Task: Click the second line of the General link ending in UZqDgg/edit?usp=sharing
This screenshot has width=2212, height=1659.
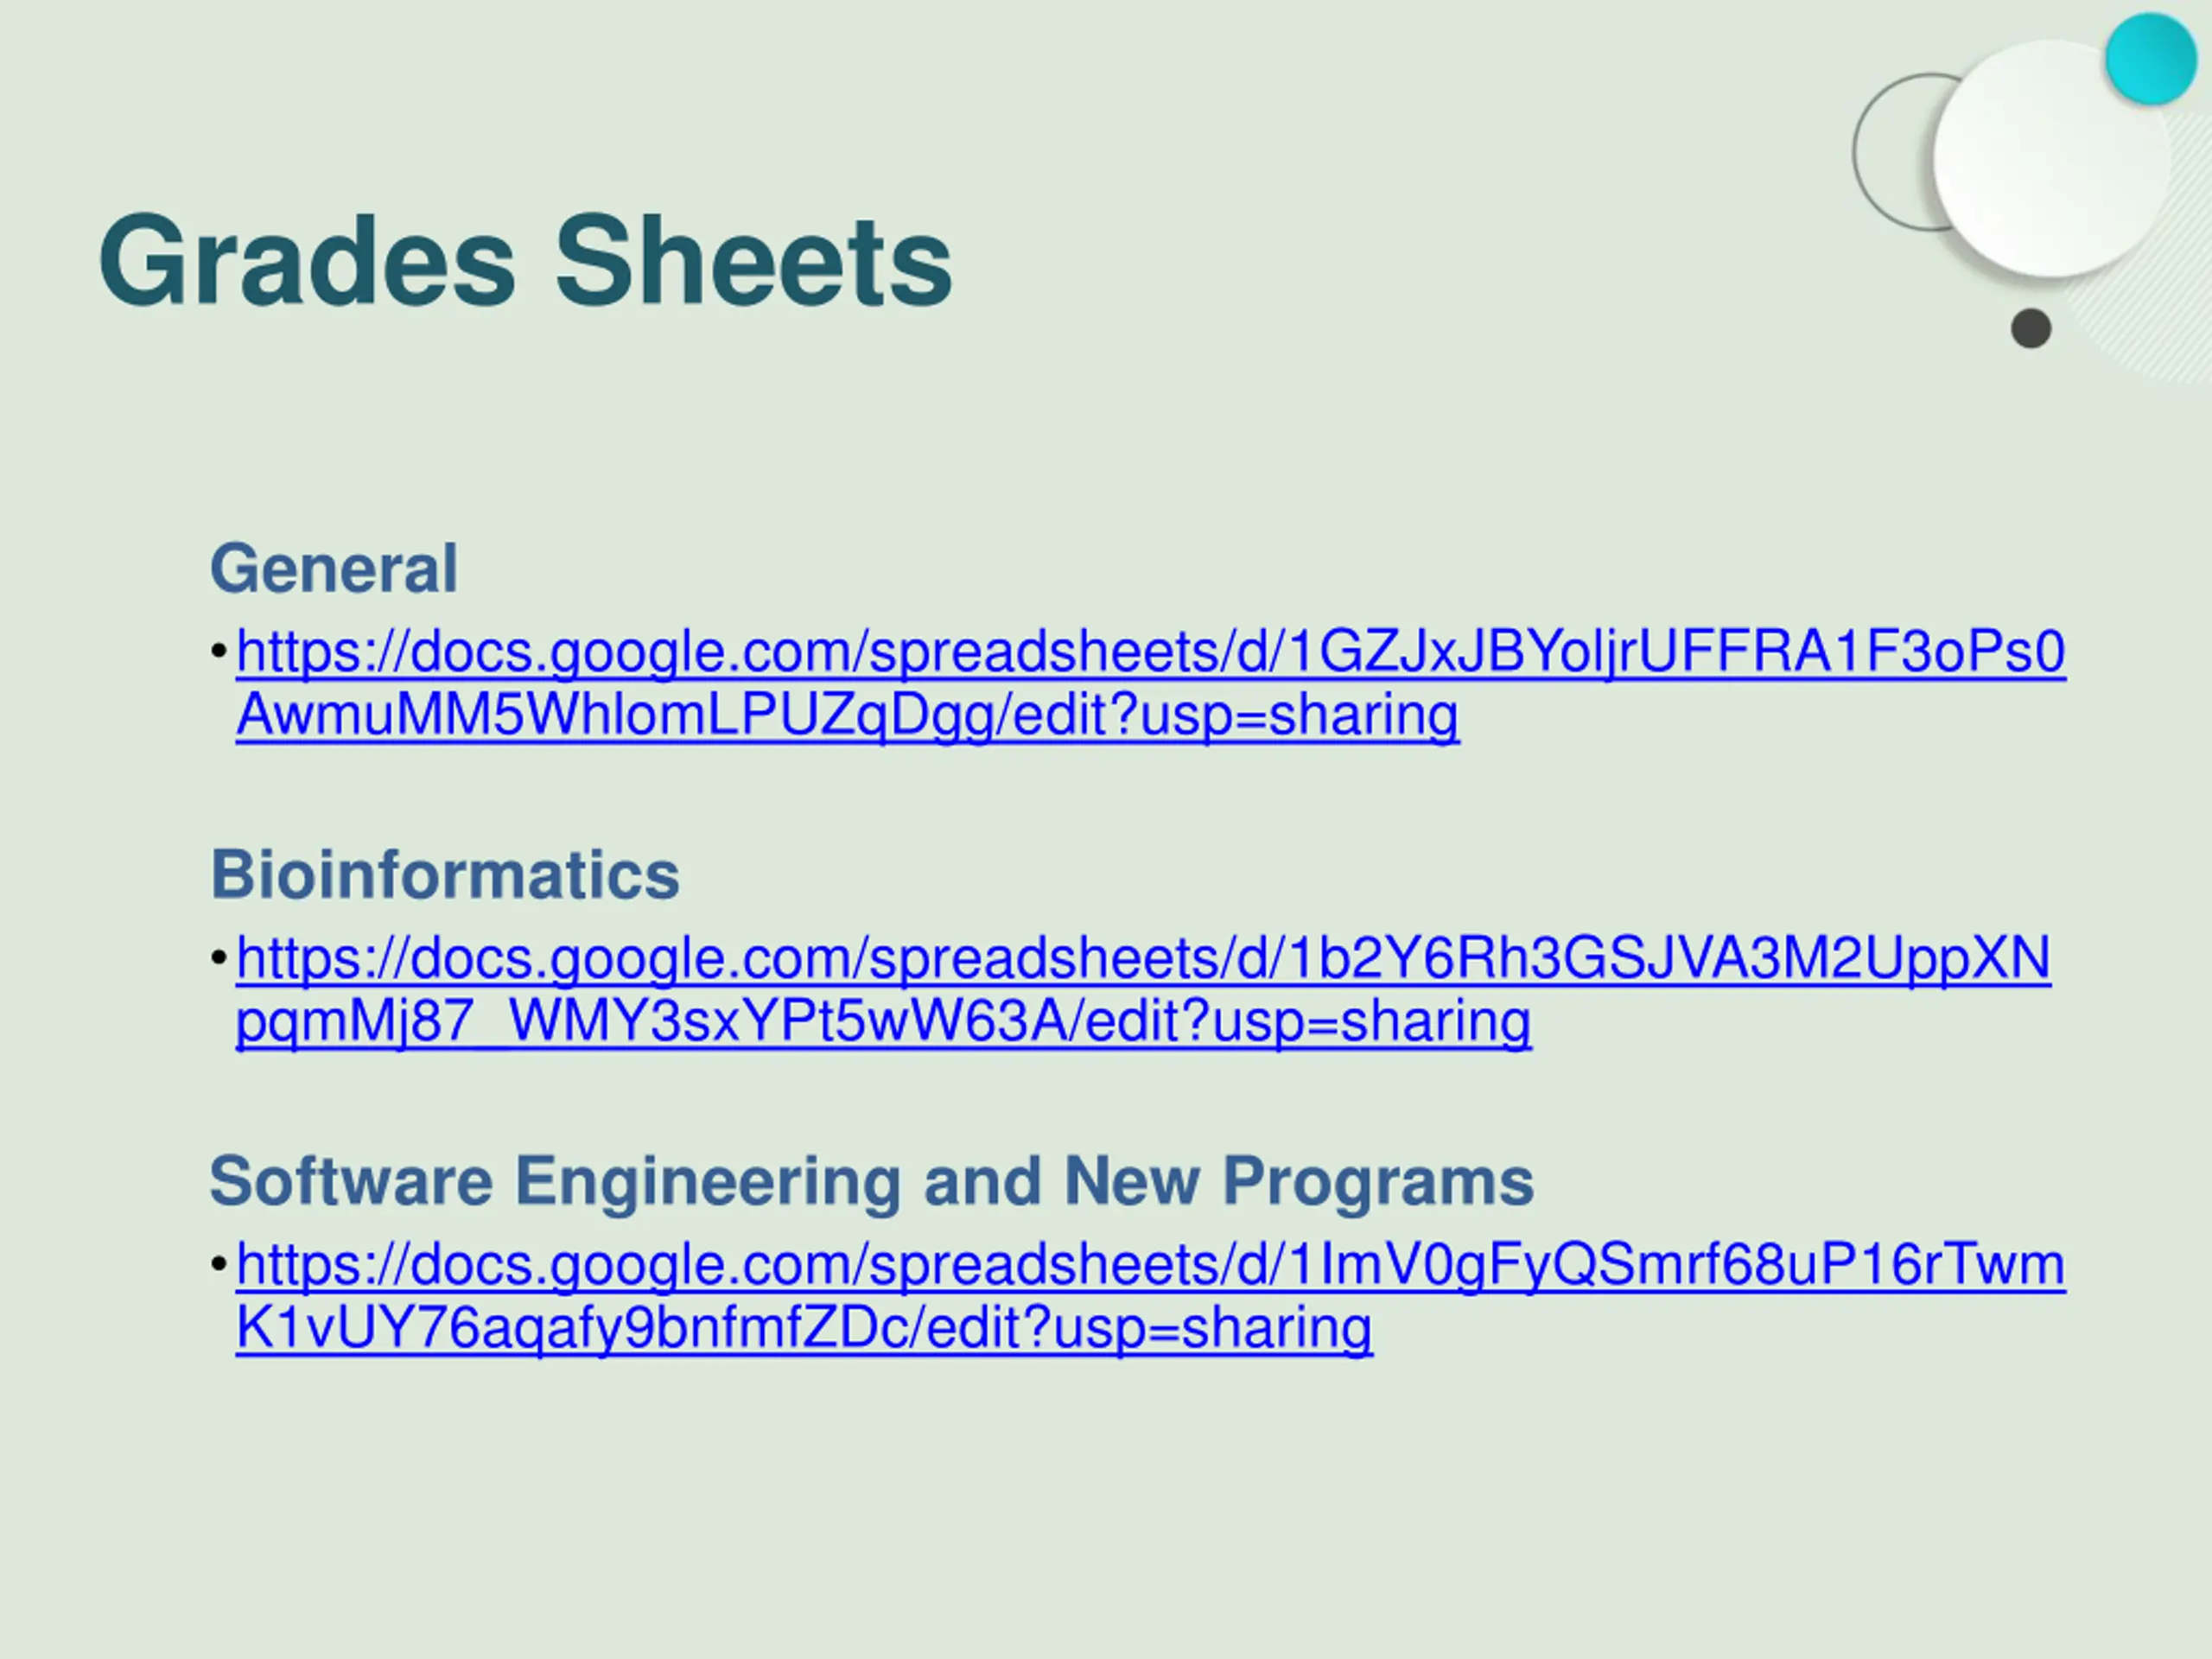Action: 848,716
